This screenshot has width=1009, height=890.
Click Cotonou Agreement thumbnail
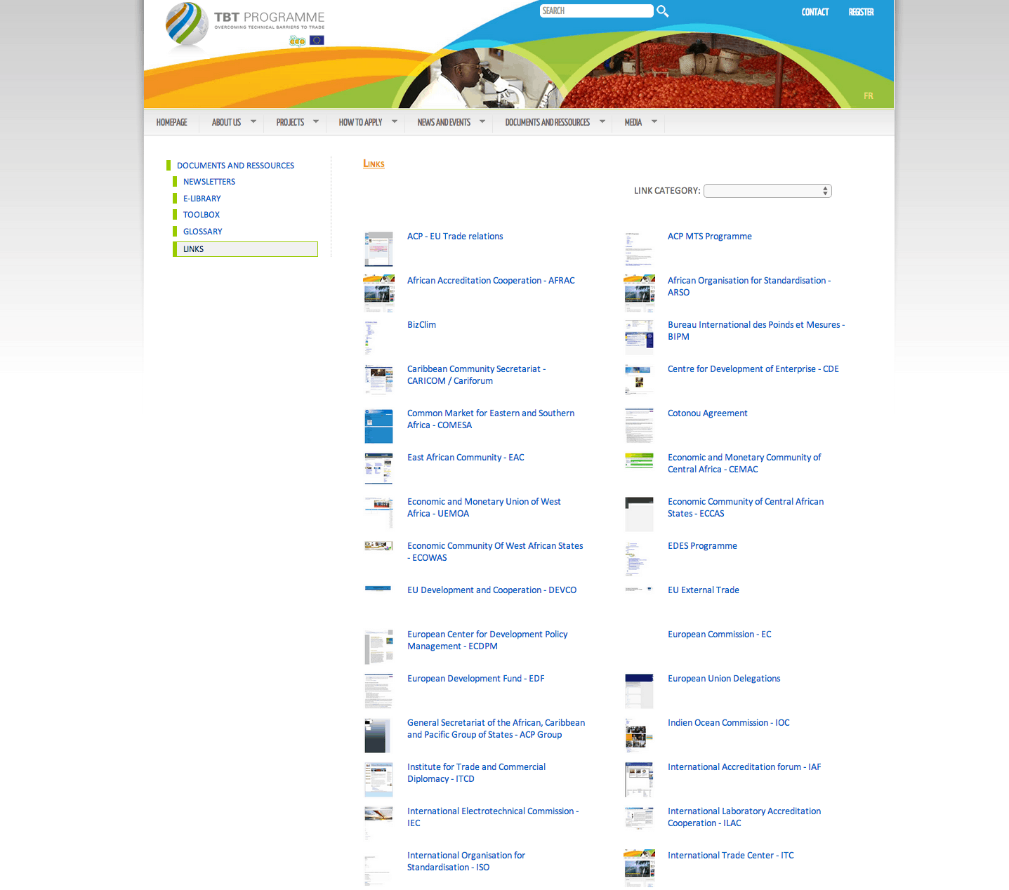coord(639,426)
